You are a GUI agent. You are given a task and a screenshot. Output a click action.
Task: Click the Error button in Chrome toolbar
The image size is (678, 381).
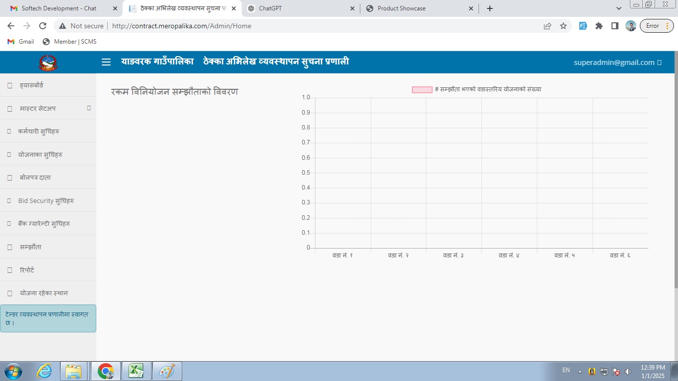pyautogui.click(x=657, y=26)
